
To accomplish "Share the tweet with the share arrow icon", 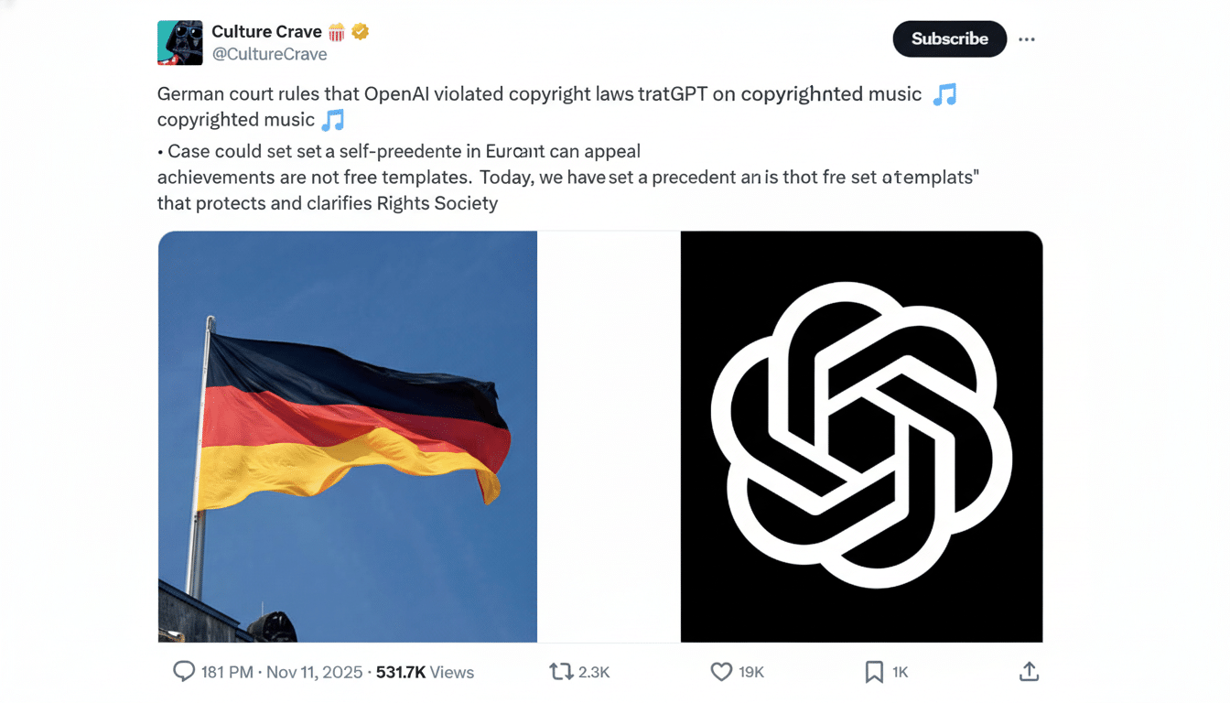I will pos(1028,671).
